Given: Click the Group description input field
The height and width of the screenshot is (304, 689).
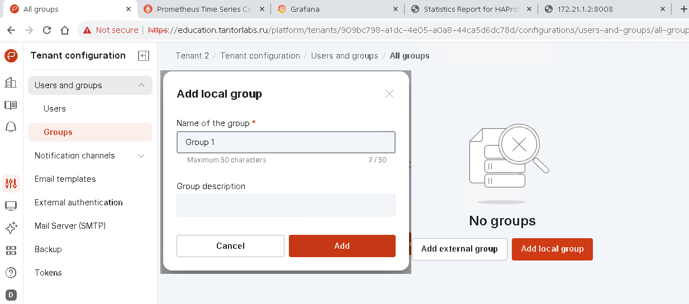Looking at the screenshot, I should 286,205.
